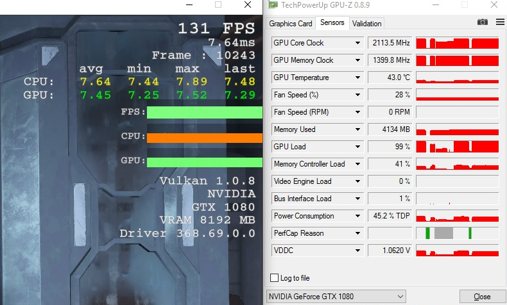Click the 45.2 % TDP value
507x305 pixels.
coord(390,216)
